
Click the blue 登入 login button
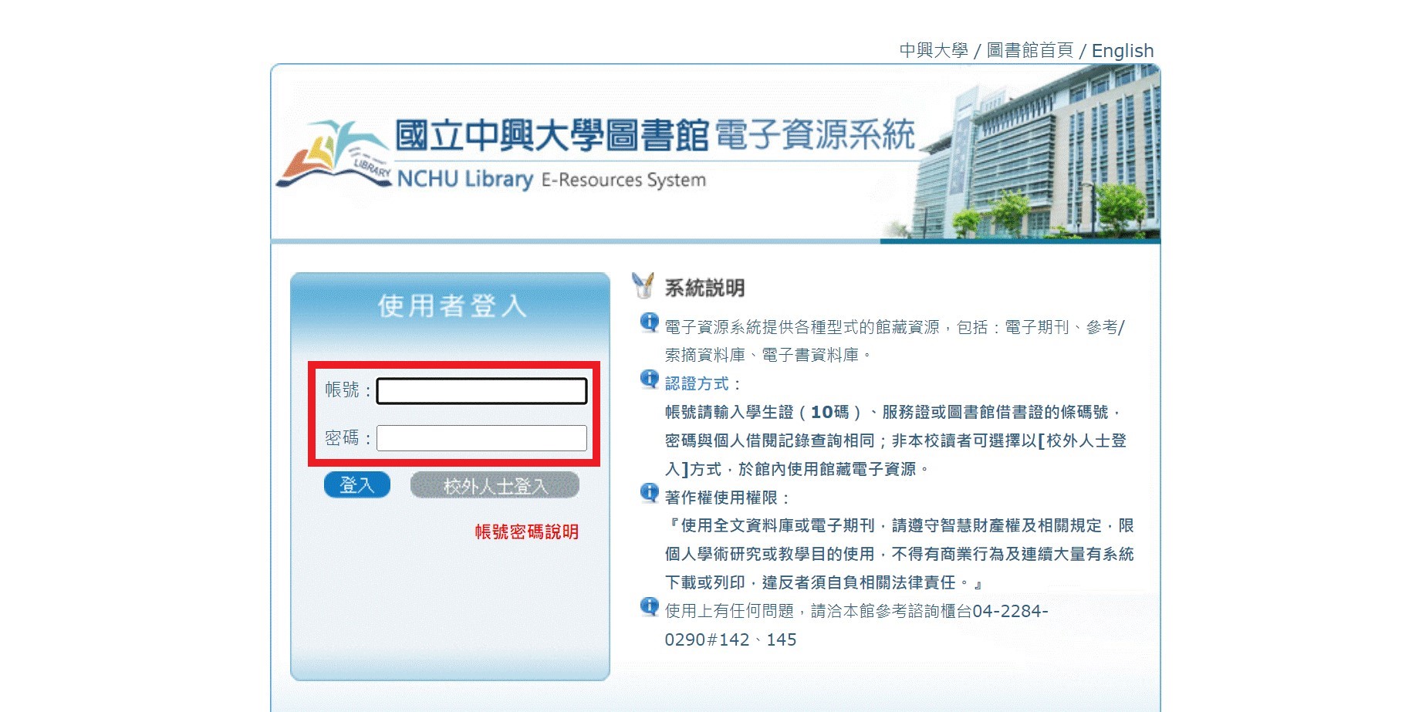click(357, 485)
